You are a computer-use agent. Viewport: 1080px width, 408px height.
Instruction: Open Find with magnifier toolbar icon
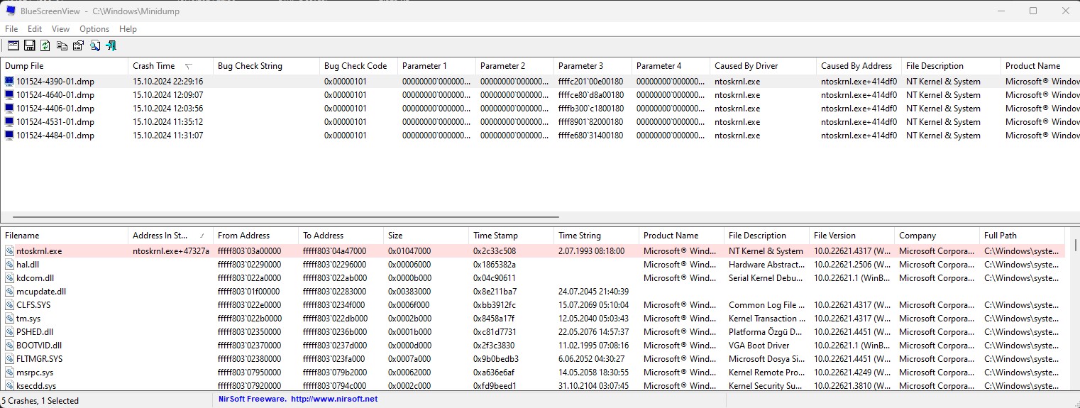click(x=94, y=45)
